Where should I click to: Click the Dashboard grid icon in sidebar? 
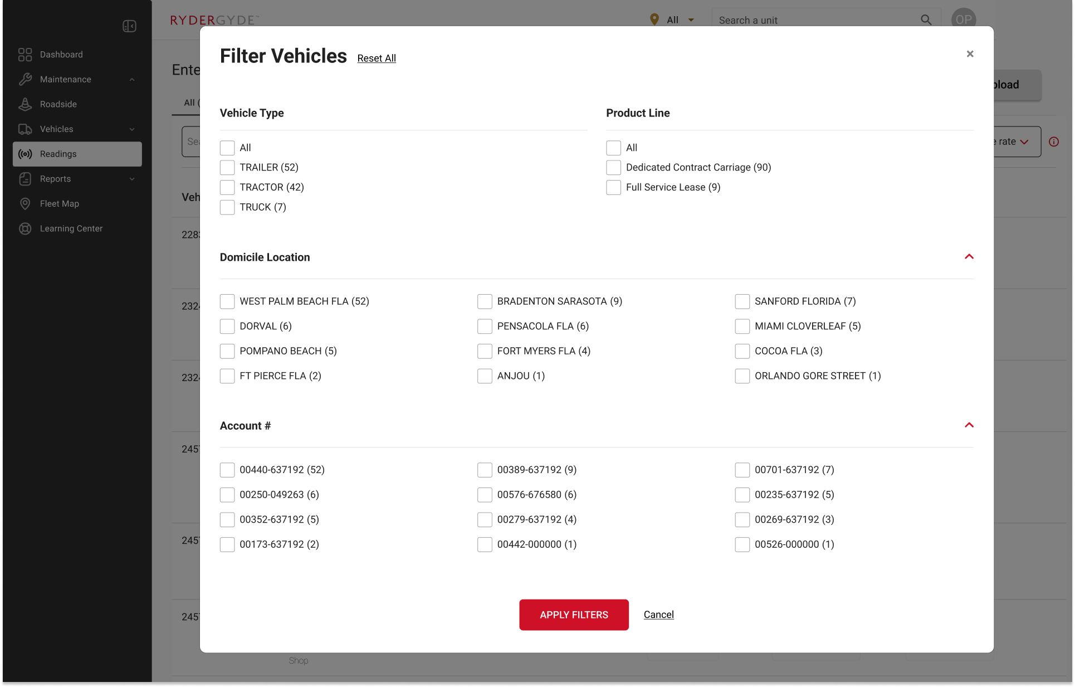[25, 55]
